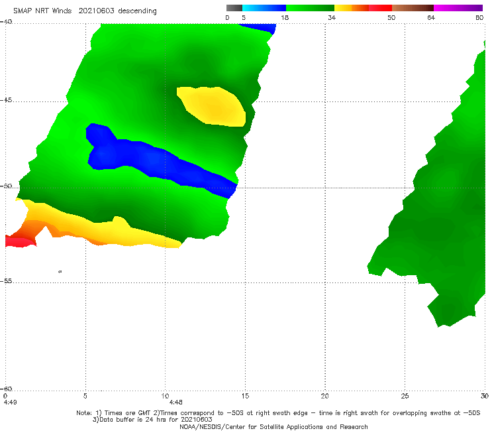Click the color bar label 34
Viewport: 490px width, 431px height.
click(332, 18)
